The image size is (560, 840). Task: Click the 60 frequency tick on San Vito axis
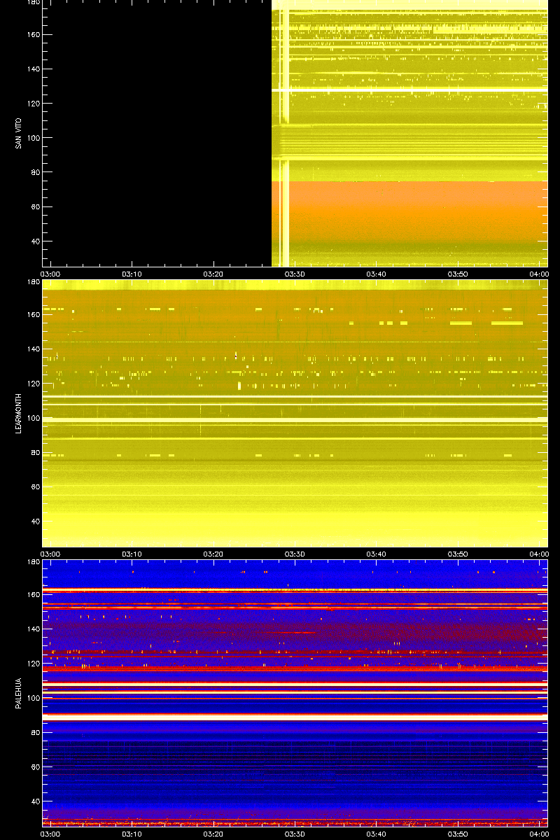(x=35, y=207)
